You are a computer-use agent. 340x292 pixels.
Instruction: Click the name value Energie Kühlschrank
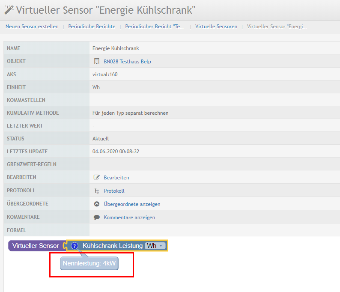pos(116,48)
